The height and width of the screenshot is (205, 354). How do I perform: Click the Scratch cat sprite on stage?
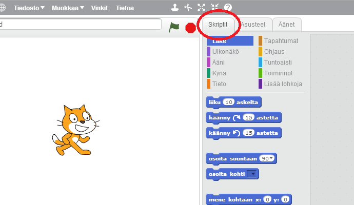74,128
